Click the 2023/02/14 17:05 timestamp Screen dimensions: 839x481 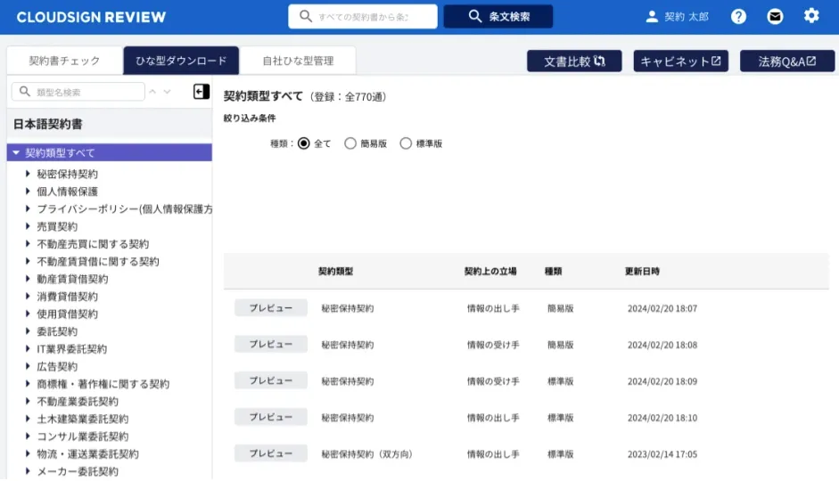pyautogui.click(x=662, y=453)
